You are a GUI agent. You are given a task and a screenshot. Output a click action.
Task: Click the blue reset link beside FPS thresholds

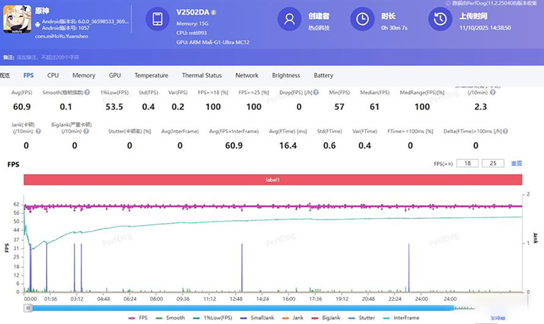(x=516, y=163)
